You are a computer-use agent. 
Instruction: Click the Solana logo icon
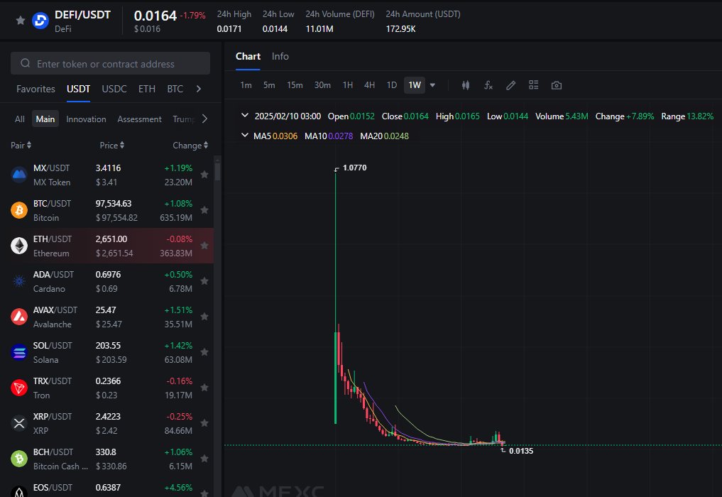(x=19, y=352)
